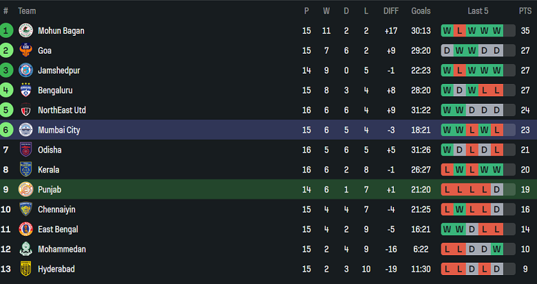Open the Chennaiyin team name link
537x284 pixels.
[x=56, y=210]
